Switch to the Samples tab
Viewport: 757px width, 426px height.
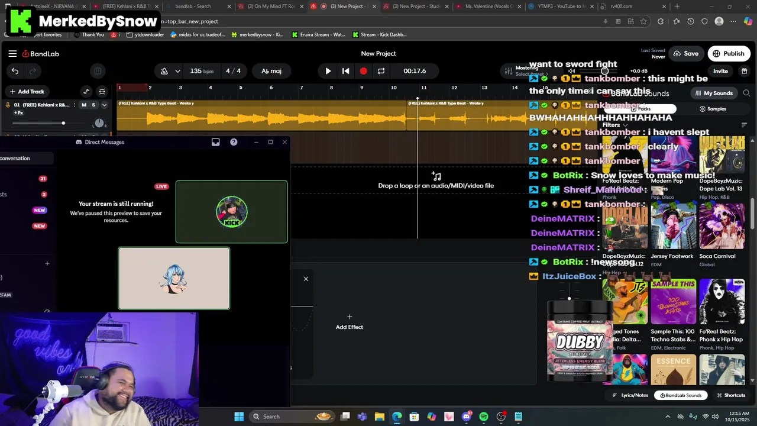(x=713, y=109)
